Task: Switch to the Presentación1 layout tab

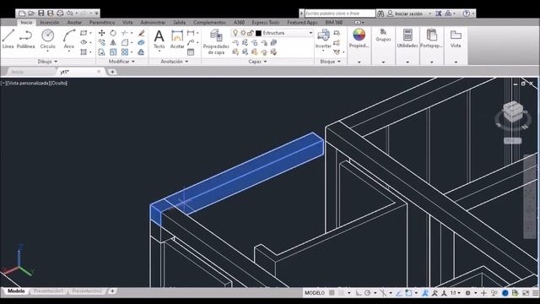Action: click(49, 291)
